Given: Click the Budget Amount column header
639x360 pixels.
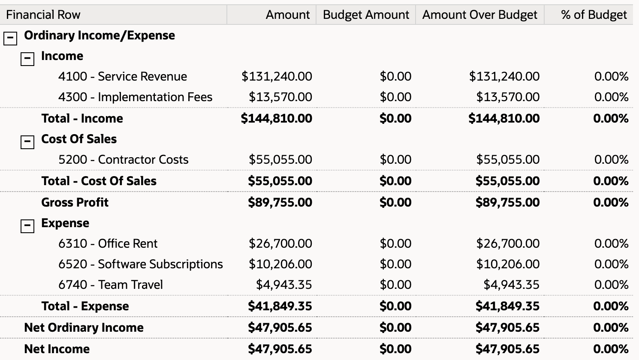Looking at the screenshot, I should [366, 15].
